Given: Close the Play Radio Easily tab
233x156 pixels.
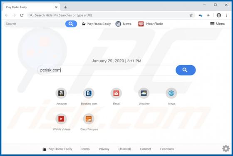Looking at the screenshot, I should point(56,7).
